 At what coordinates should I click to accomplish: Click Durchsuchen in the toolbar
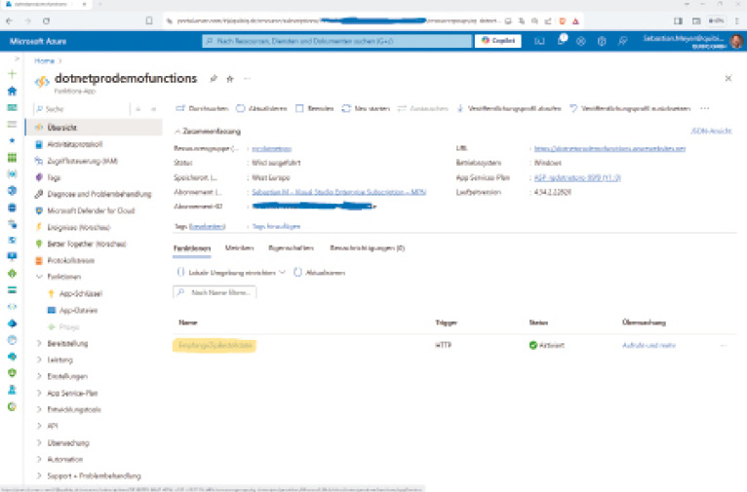click(x=202, y=108)
